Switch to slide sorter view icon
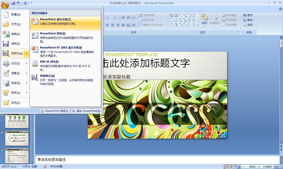Image resolution: width=283 pixels, height=169 pixels. click(x=231, y=167)
